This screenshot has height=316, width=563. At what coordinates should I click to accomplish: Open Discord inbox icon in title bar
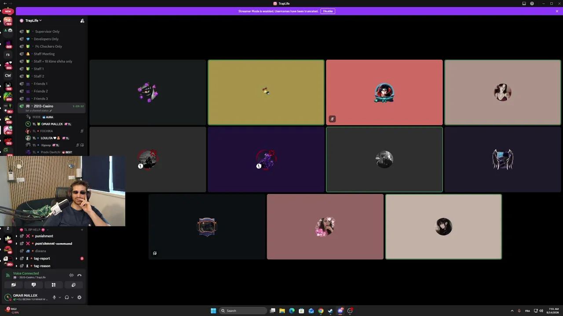click(524, 4)
